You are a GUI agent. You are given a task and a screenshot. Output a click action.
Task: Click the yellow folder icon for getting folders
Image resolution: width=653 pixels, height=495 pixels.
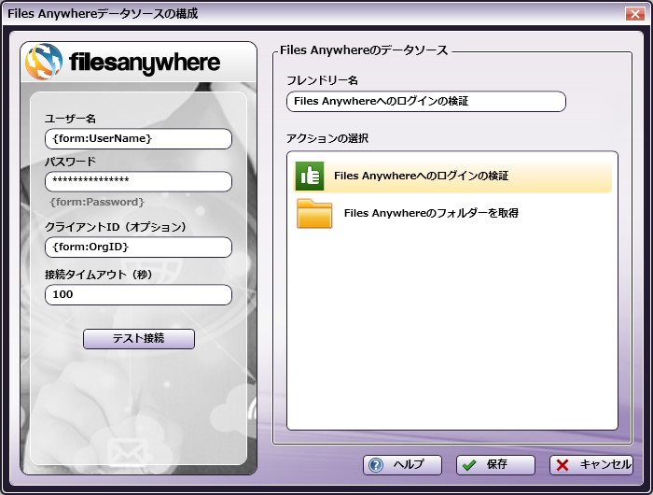[314, 214]
